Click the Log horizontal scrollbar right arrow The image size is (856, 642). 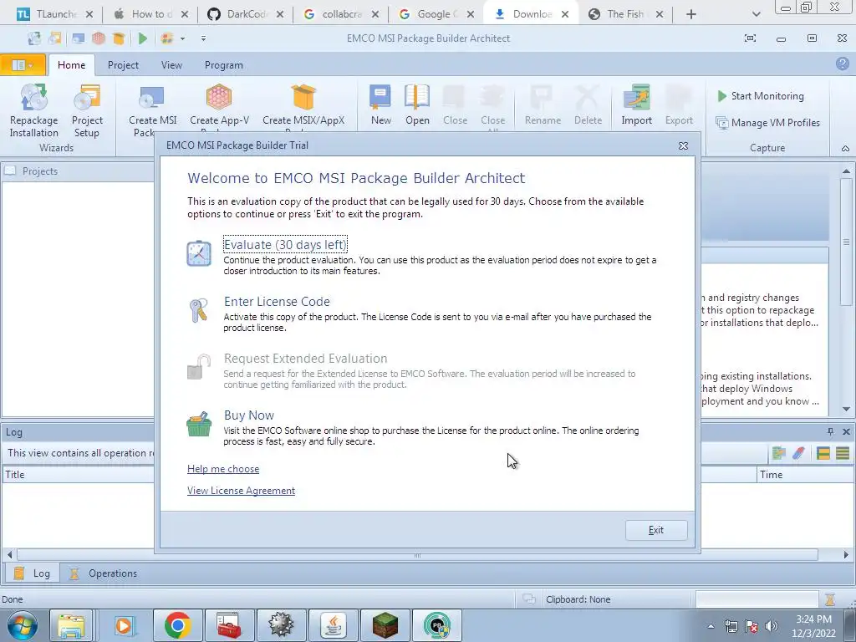point(846,555)
